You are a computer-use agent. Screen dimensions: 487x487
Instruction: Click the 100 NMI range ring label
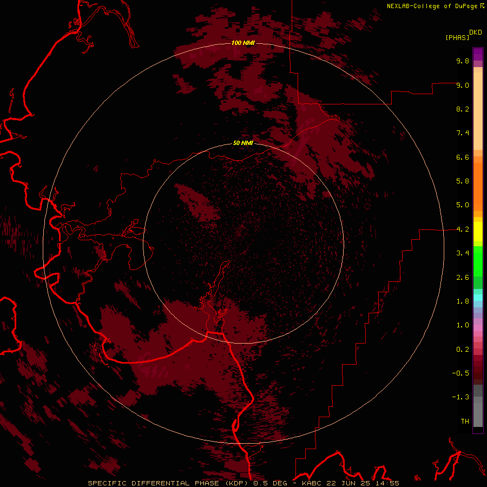tap(243, 43)
